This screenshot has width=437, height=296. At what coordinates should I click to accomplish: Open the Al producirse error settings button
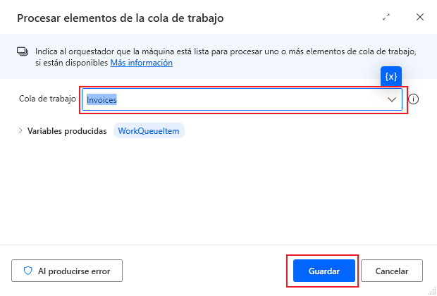(67, 271)
